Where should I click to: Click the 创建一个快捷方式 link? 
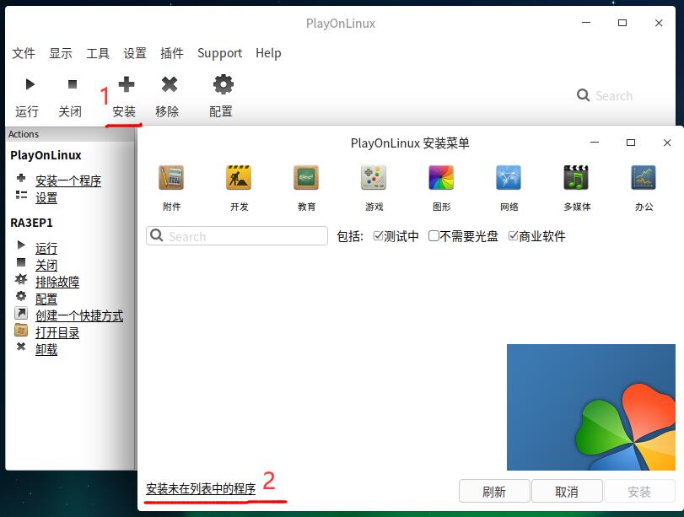79,315
